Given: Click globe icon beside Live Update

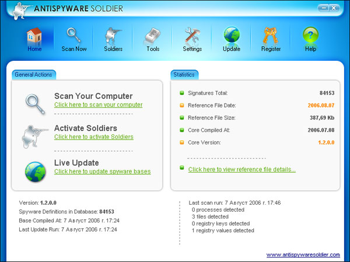Looking at the screenshot, I should pos(35,171).
